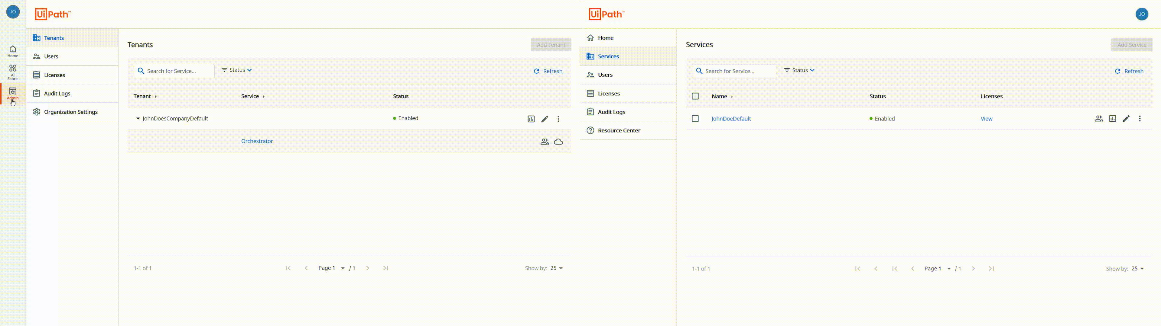Collapse the JohnDoesCompanyDefault tenant row

(138, 119)
